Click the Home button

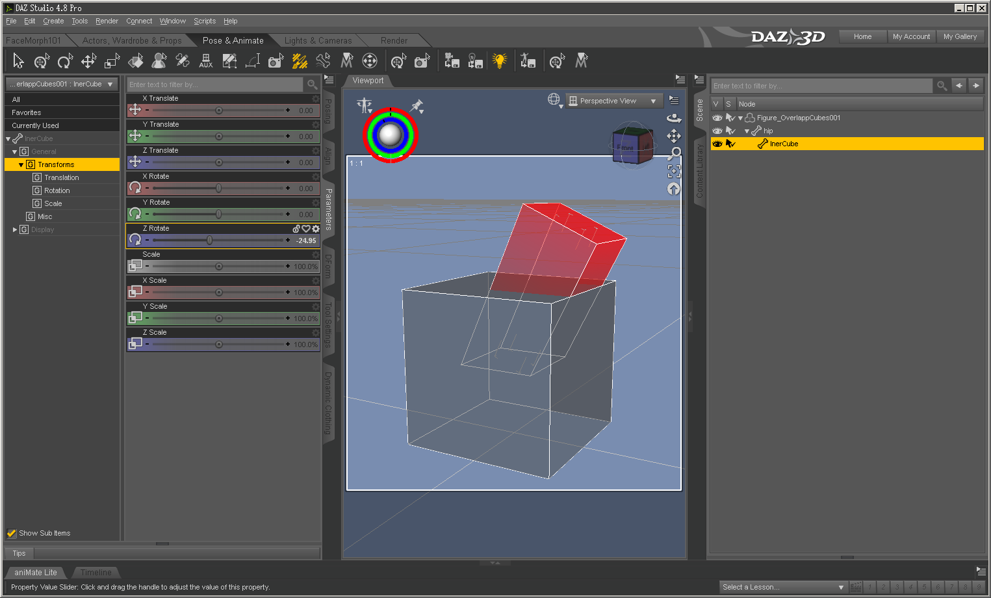[863, 36]
